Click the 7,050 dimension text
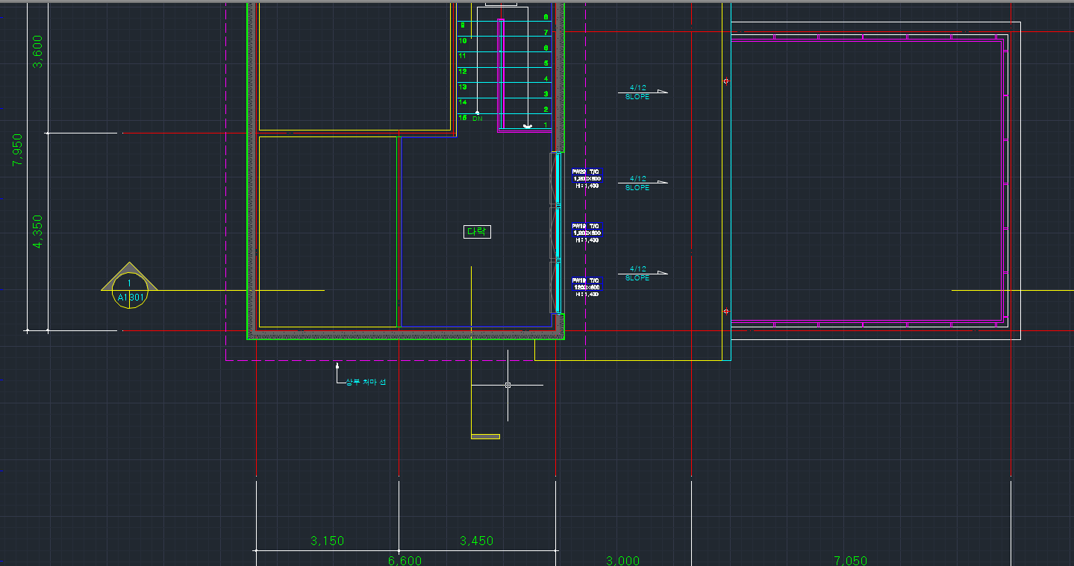 [850, 560]
